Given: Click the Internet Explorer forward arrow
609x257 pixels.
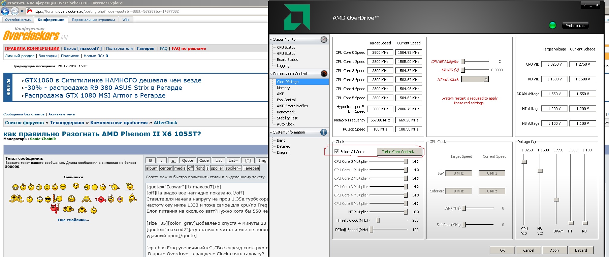Looking at the screenshot, I should pyautogui.click(x=14, y=11).
